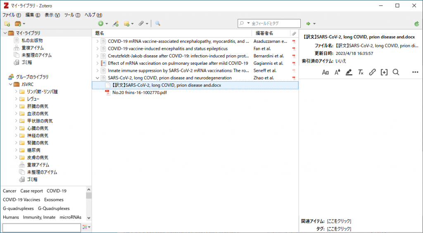Screen dimensions: 423x233
Task: Click the green New Item button
Action: pos(101,24)
